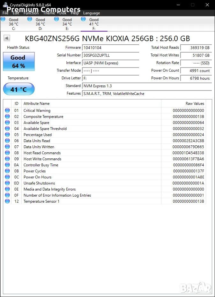Click the Drive Letter field F:
The height and width of the screenshot is (297, 215).
point(111,78)
